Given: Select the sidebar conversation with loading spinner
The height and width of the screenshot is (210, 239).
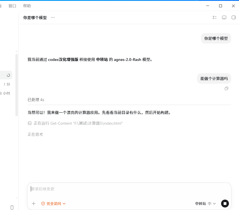Looking at the screenshot, I should (x=6, y=75).
